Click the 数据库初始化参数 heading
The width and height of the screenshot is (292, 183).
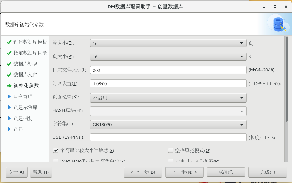[x=24, y=25]
